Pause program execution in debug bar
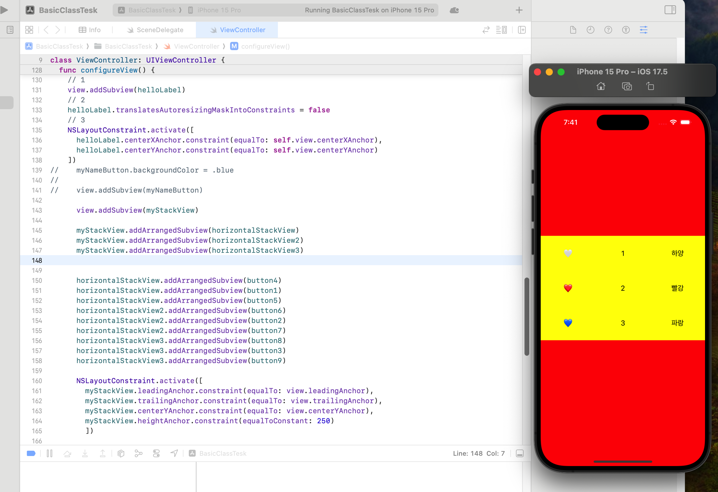Image resolution: width=718 pixels, height=492 pixels. click(x=50, y=453)
